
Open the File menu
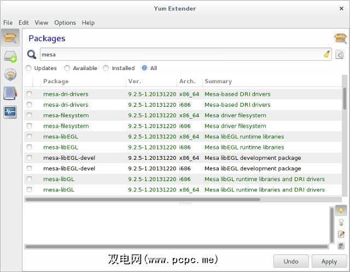[8, 22]
